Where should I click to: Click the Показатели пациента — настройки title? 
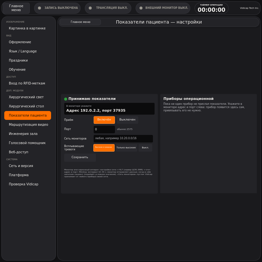click(159, 22)
